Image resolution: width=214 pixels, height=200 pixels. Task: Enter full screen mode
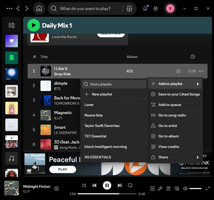208,189
